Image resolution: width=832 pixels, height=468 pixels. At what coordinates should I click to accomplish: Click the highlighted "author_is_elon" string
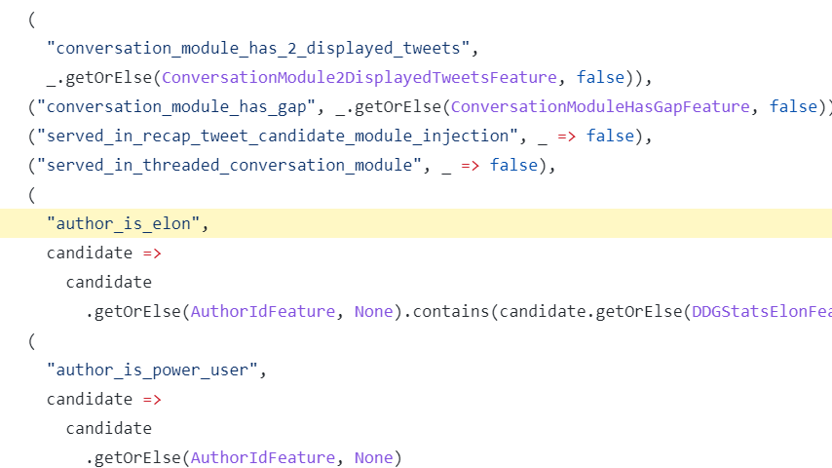coord(123,223)
